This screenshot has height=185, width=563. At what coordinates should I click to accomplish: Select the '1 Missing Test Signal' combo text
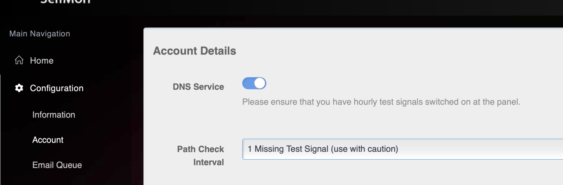(323, 149)
